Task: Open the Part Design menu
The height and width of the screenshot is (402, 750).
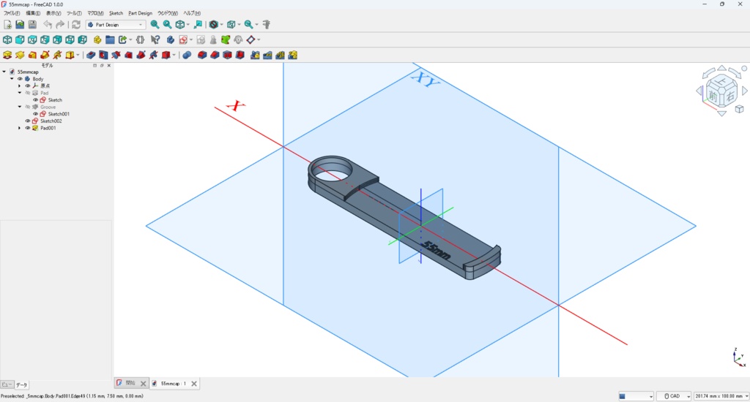Action: click(x=140, y=13)
